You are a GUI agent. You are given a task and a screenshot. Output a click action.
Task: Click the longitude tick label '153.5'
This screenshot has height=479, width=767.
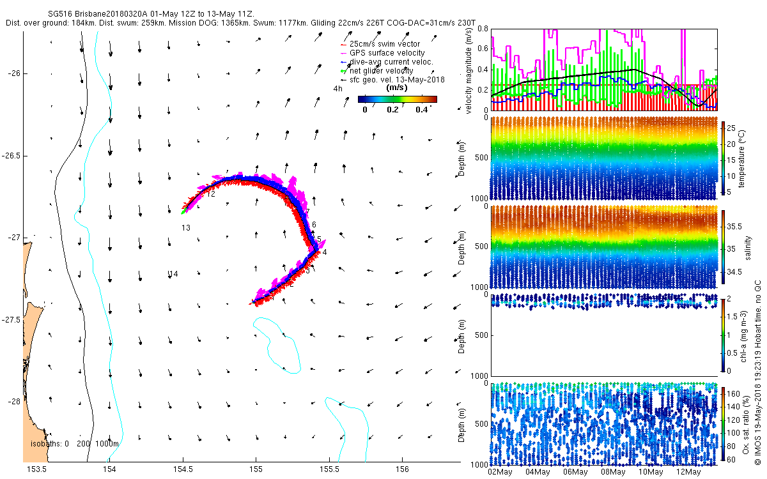click(36, 469)
